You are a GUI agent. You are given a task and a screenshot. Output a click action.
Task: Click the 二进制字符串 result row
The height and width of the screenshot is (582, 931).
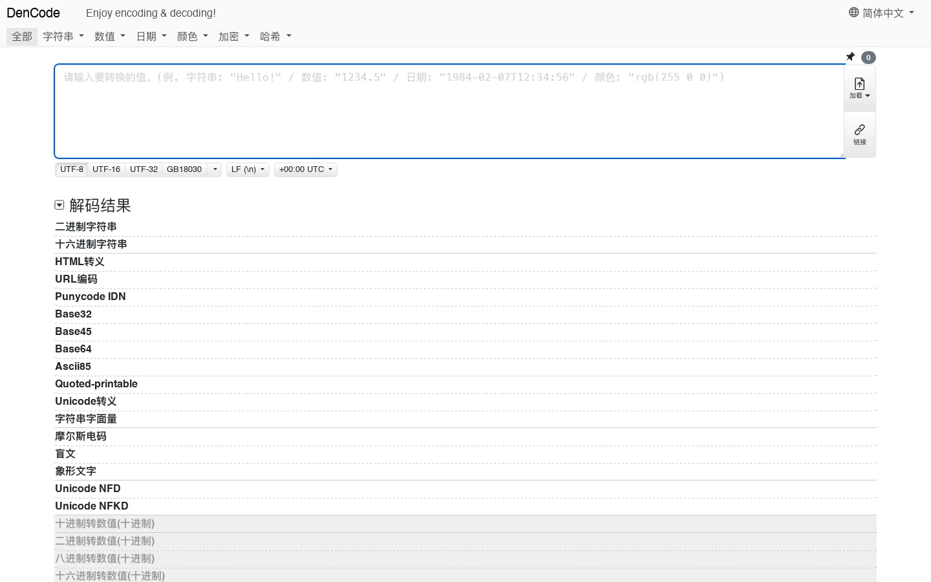coord(465,227)
